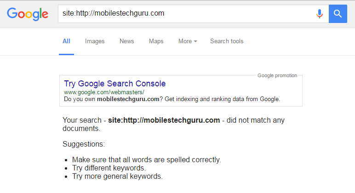
Task: Click the spelled correctly suggestion bullet
Action: (x=147, y=160)
